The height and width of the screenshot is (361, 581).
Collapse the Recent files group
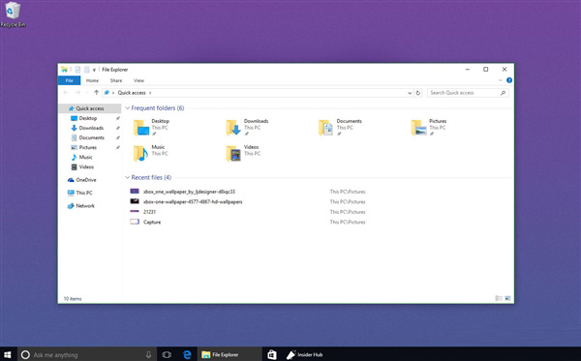tap(128, 178)
